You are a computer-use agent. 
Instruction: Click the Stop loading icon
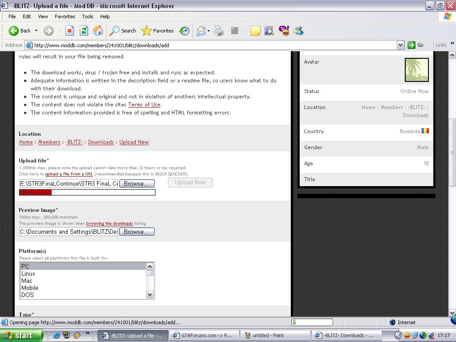coord(69,31)
